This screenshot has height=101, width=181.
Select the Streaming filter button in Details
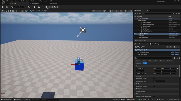click(139, 63)
